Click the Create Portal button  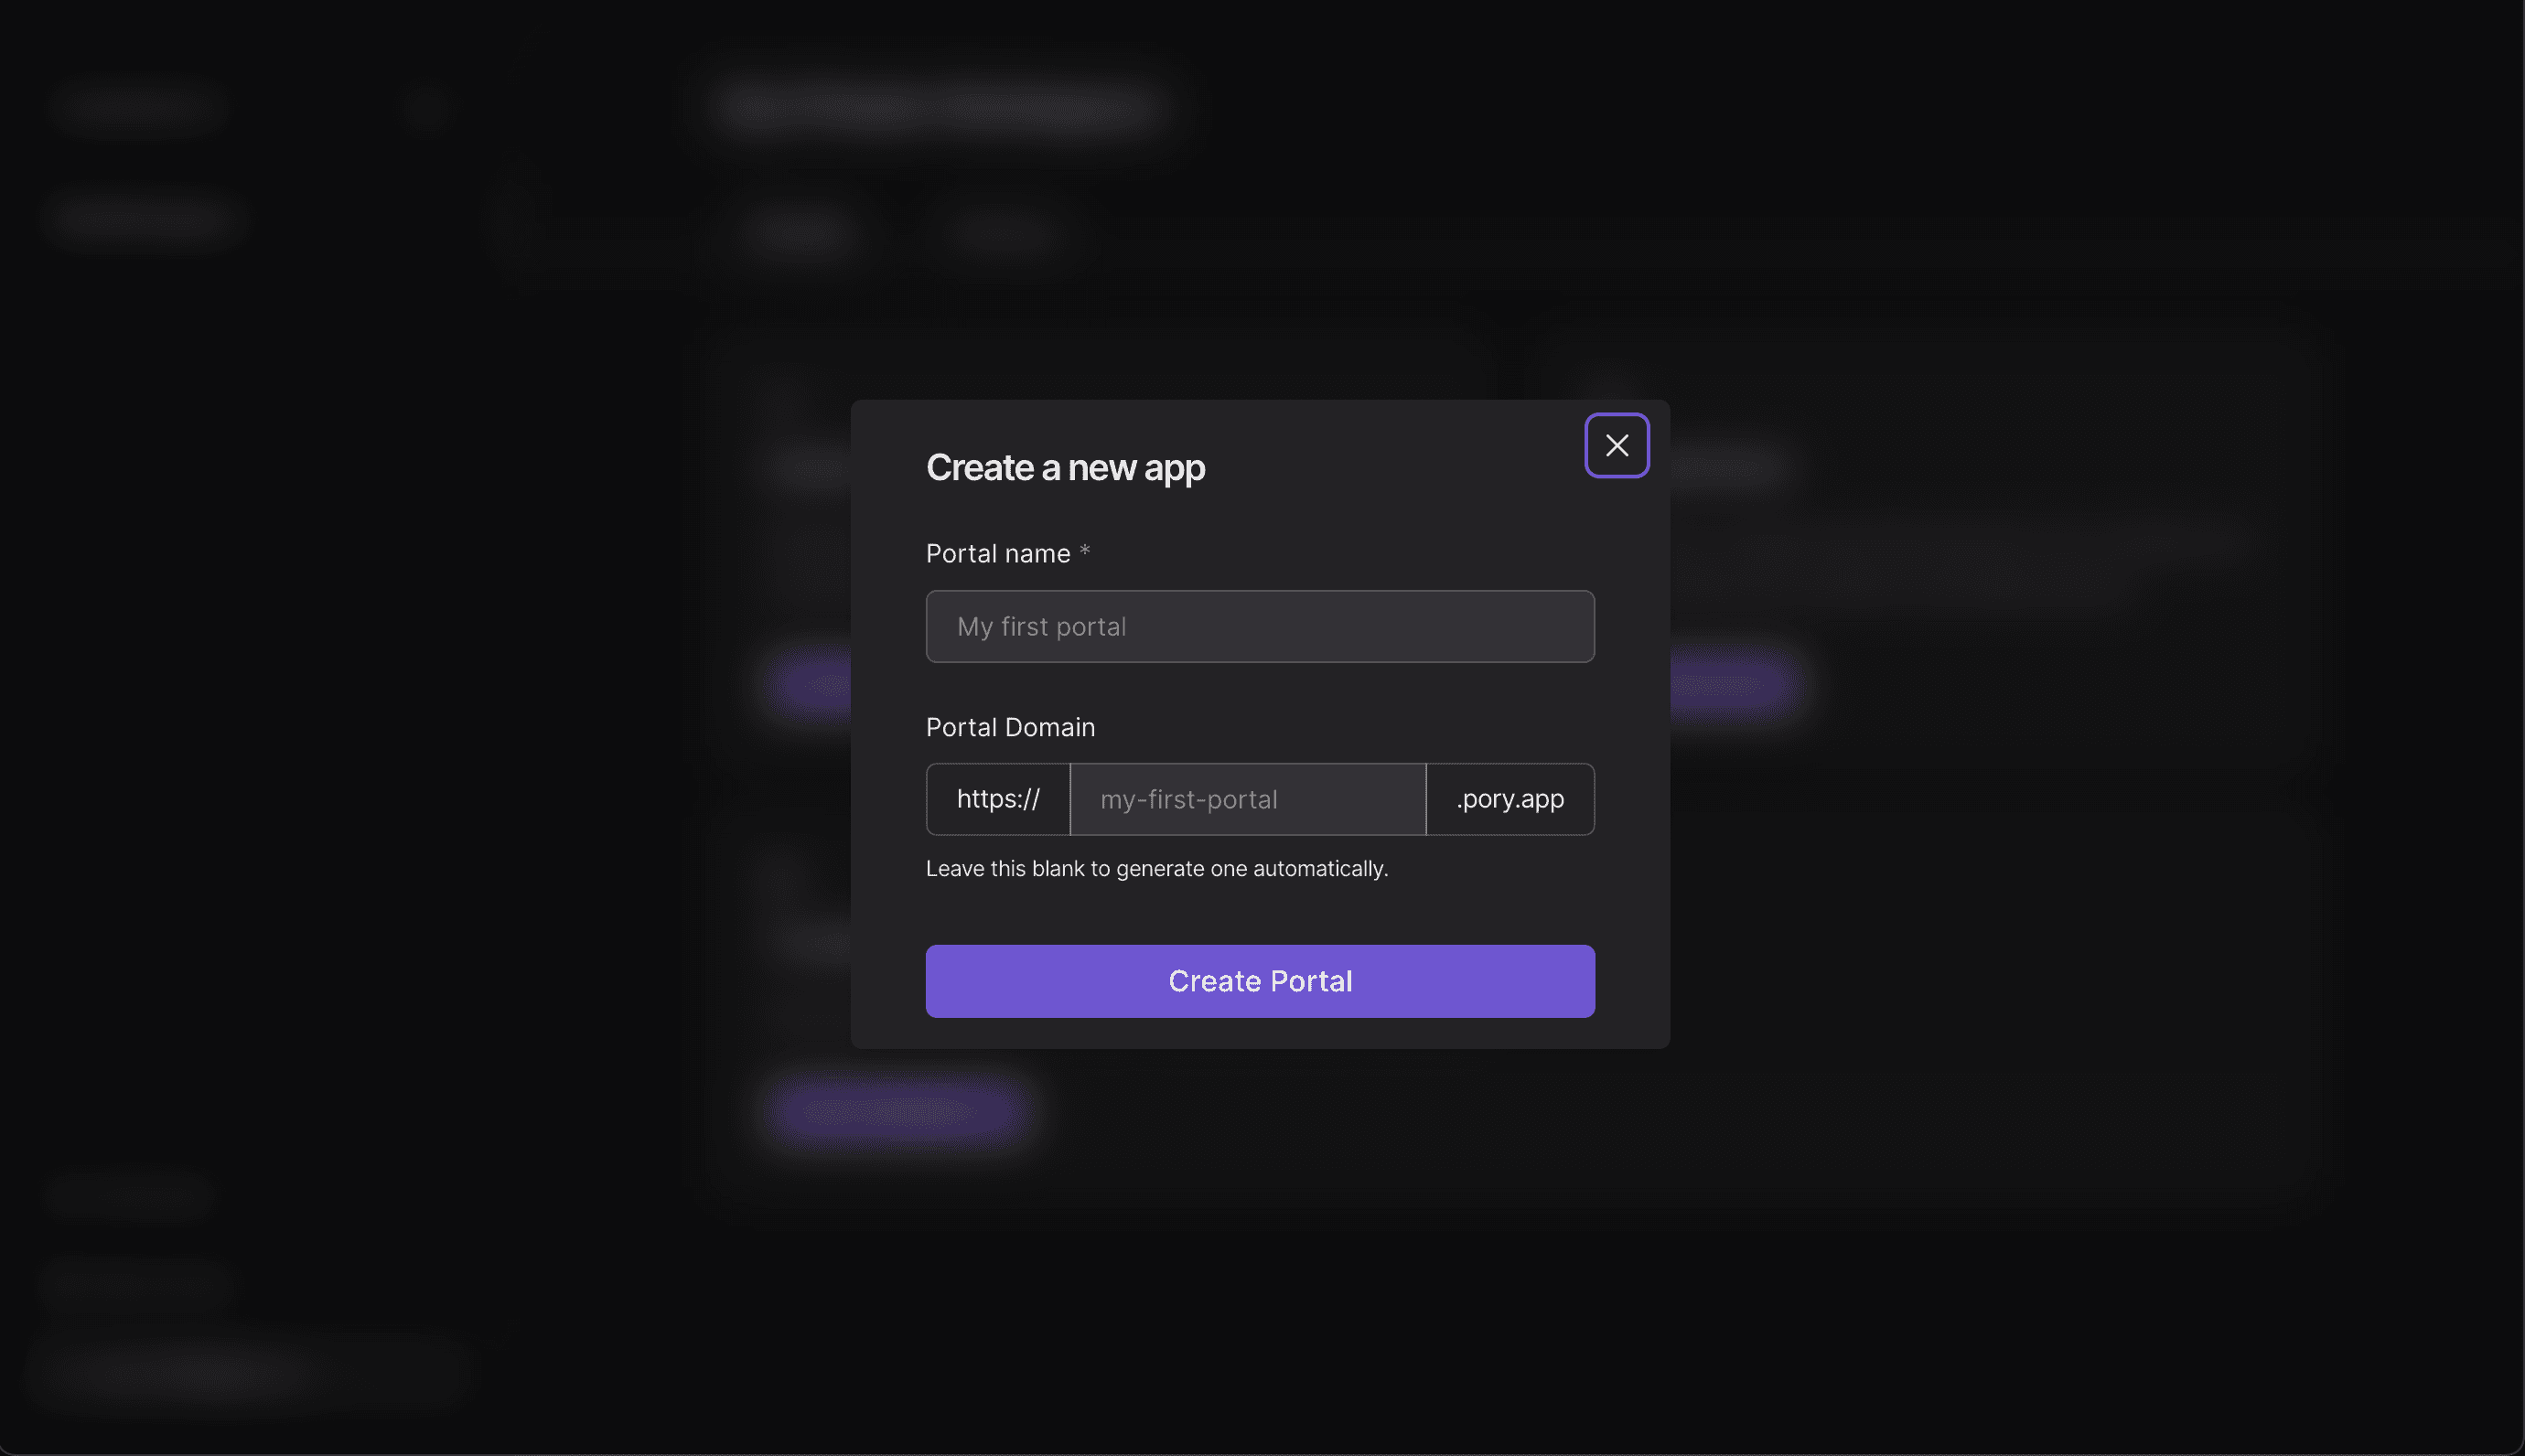pyautogui.click(x=1260, y=981)
